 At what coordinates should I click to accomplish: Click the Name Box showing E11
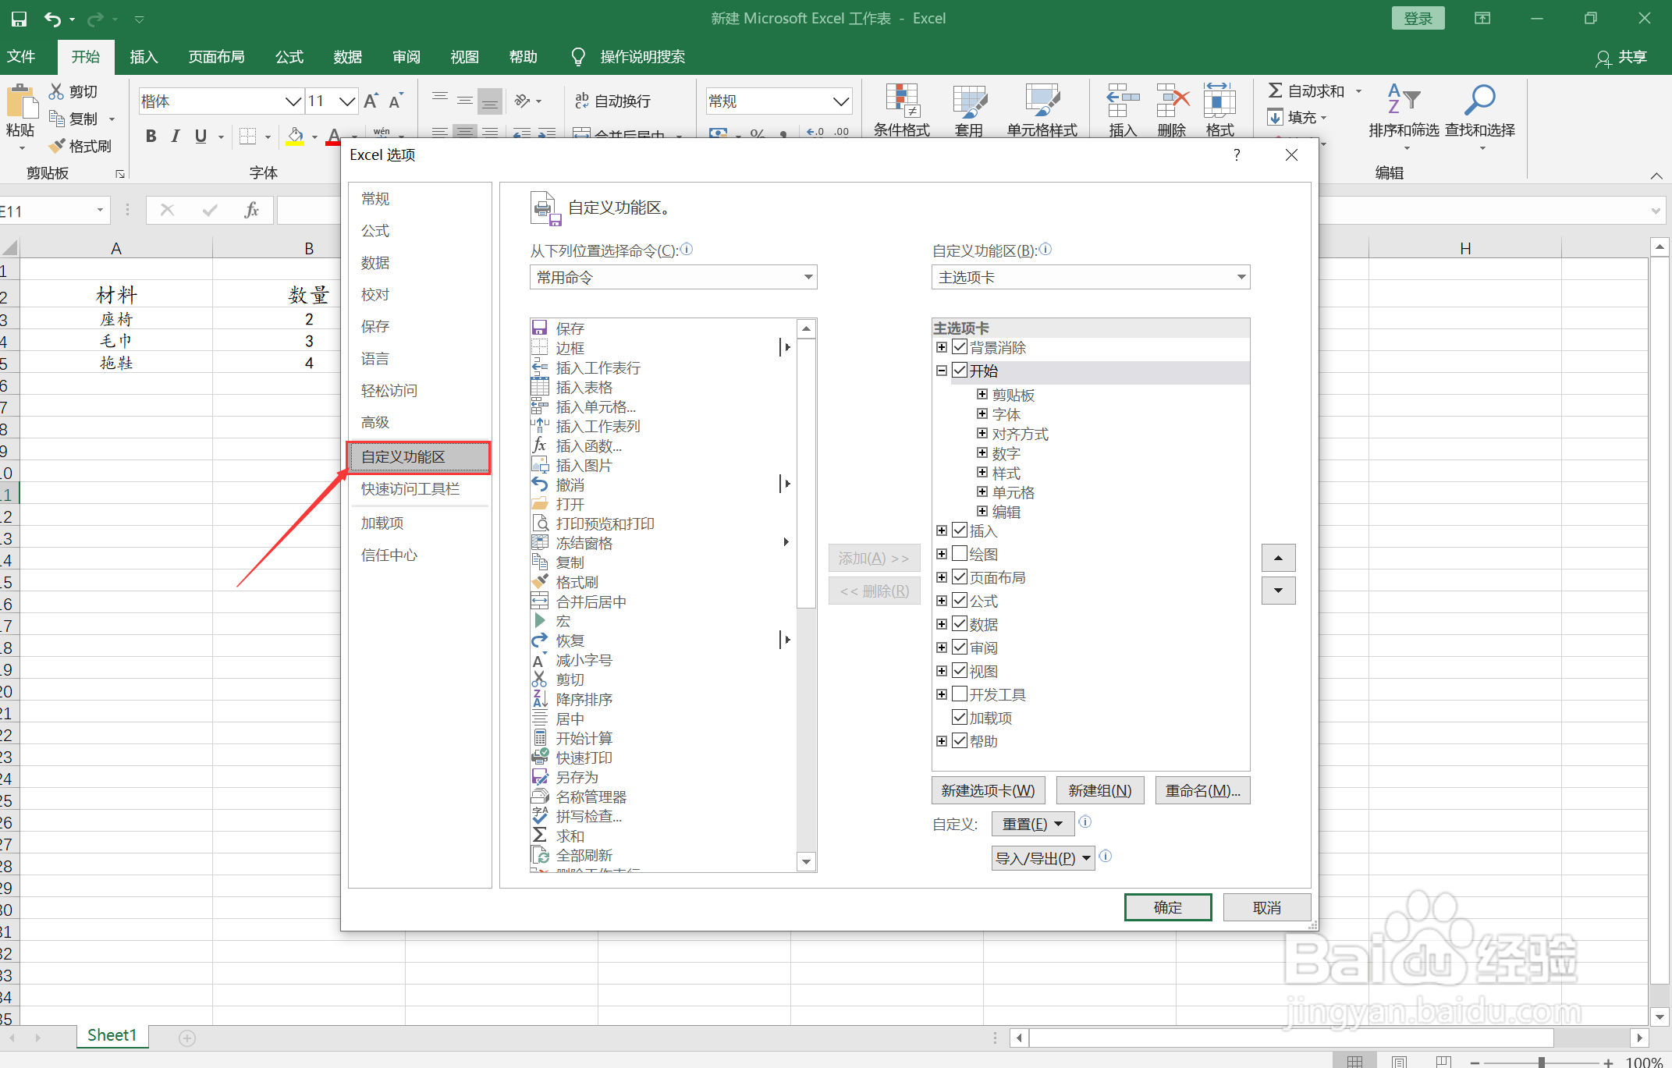pyautogui.click(x=53, y=211)
